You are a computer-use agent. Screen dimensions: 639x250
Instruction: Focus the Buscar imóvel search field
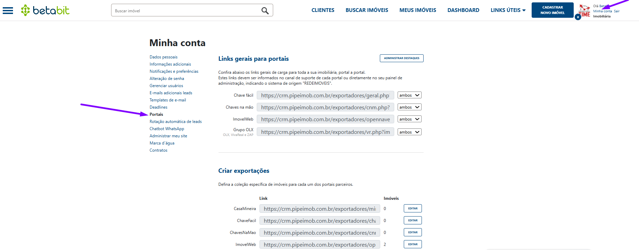point(186,11)
